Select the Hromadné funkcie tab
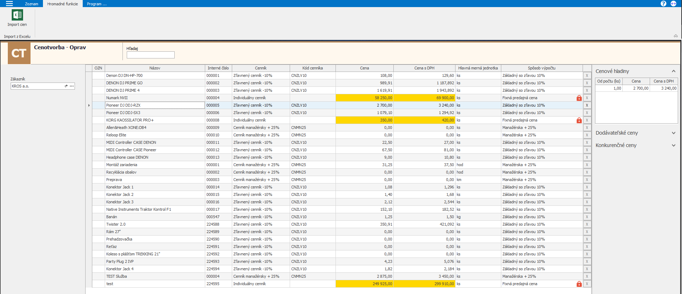The width and height of the screenshot is (682, 294). point(62,4)
